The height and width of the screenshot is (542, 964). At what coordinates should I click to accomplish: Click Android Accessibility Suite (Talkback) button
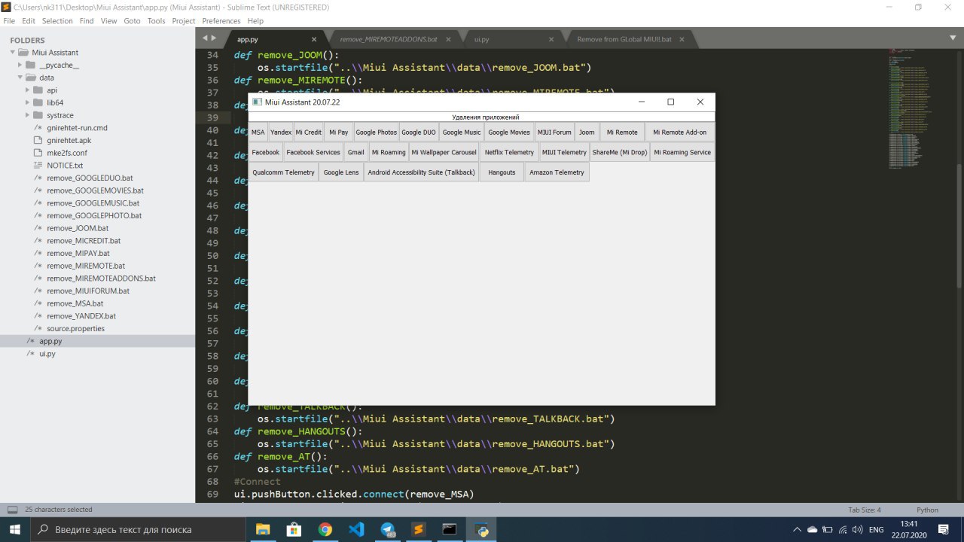[422, 172]
